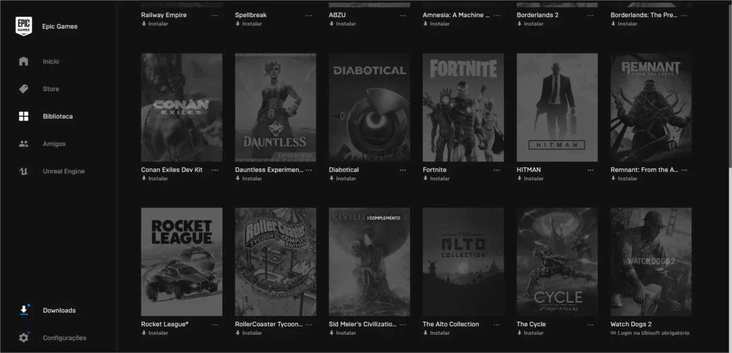This screenshot has width=732, height=353.
Task: Open options menu for Borderlands 2
Action: [x=590, y=16]
